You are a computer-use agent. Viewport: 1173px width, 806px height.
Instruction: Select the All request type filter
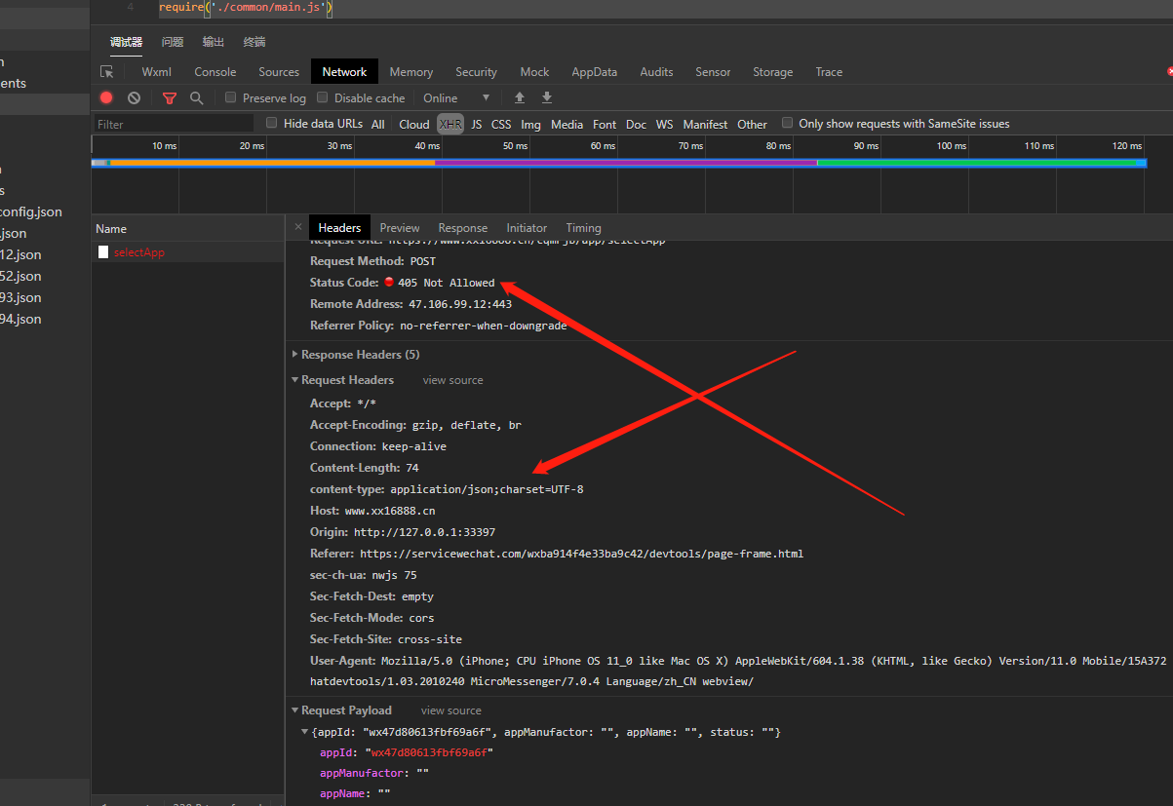(x=378, y=124)
